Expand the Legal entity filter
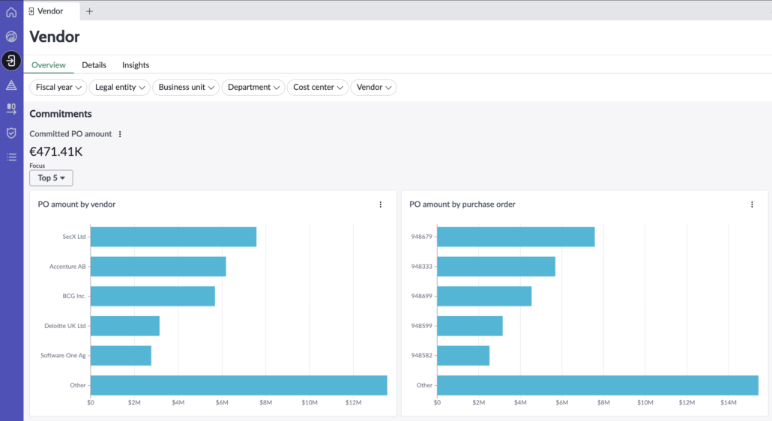 [x=120, y=88]
